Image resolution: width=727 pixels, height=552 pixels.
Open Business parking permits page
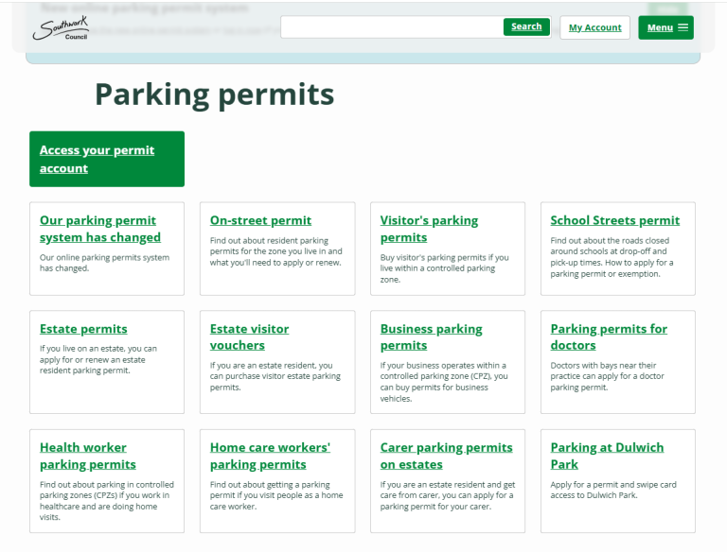click(x=431, y=336)
